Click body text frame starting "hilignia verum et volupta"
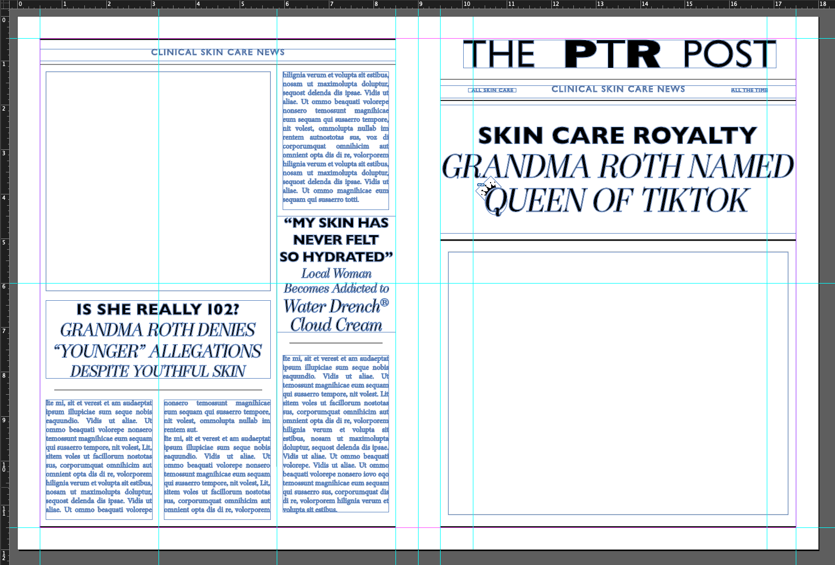 click(x=336, y=140)
